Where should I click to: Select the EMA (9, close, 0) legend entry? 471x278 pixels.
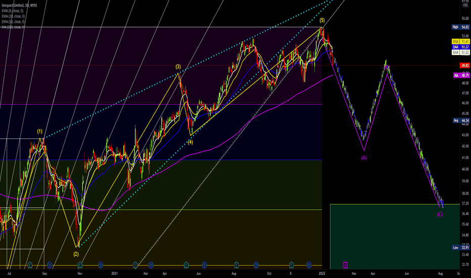click(12, 11)
